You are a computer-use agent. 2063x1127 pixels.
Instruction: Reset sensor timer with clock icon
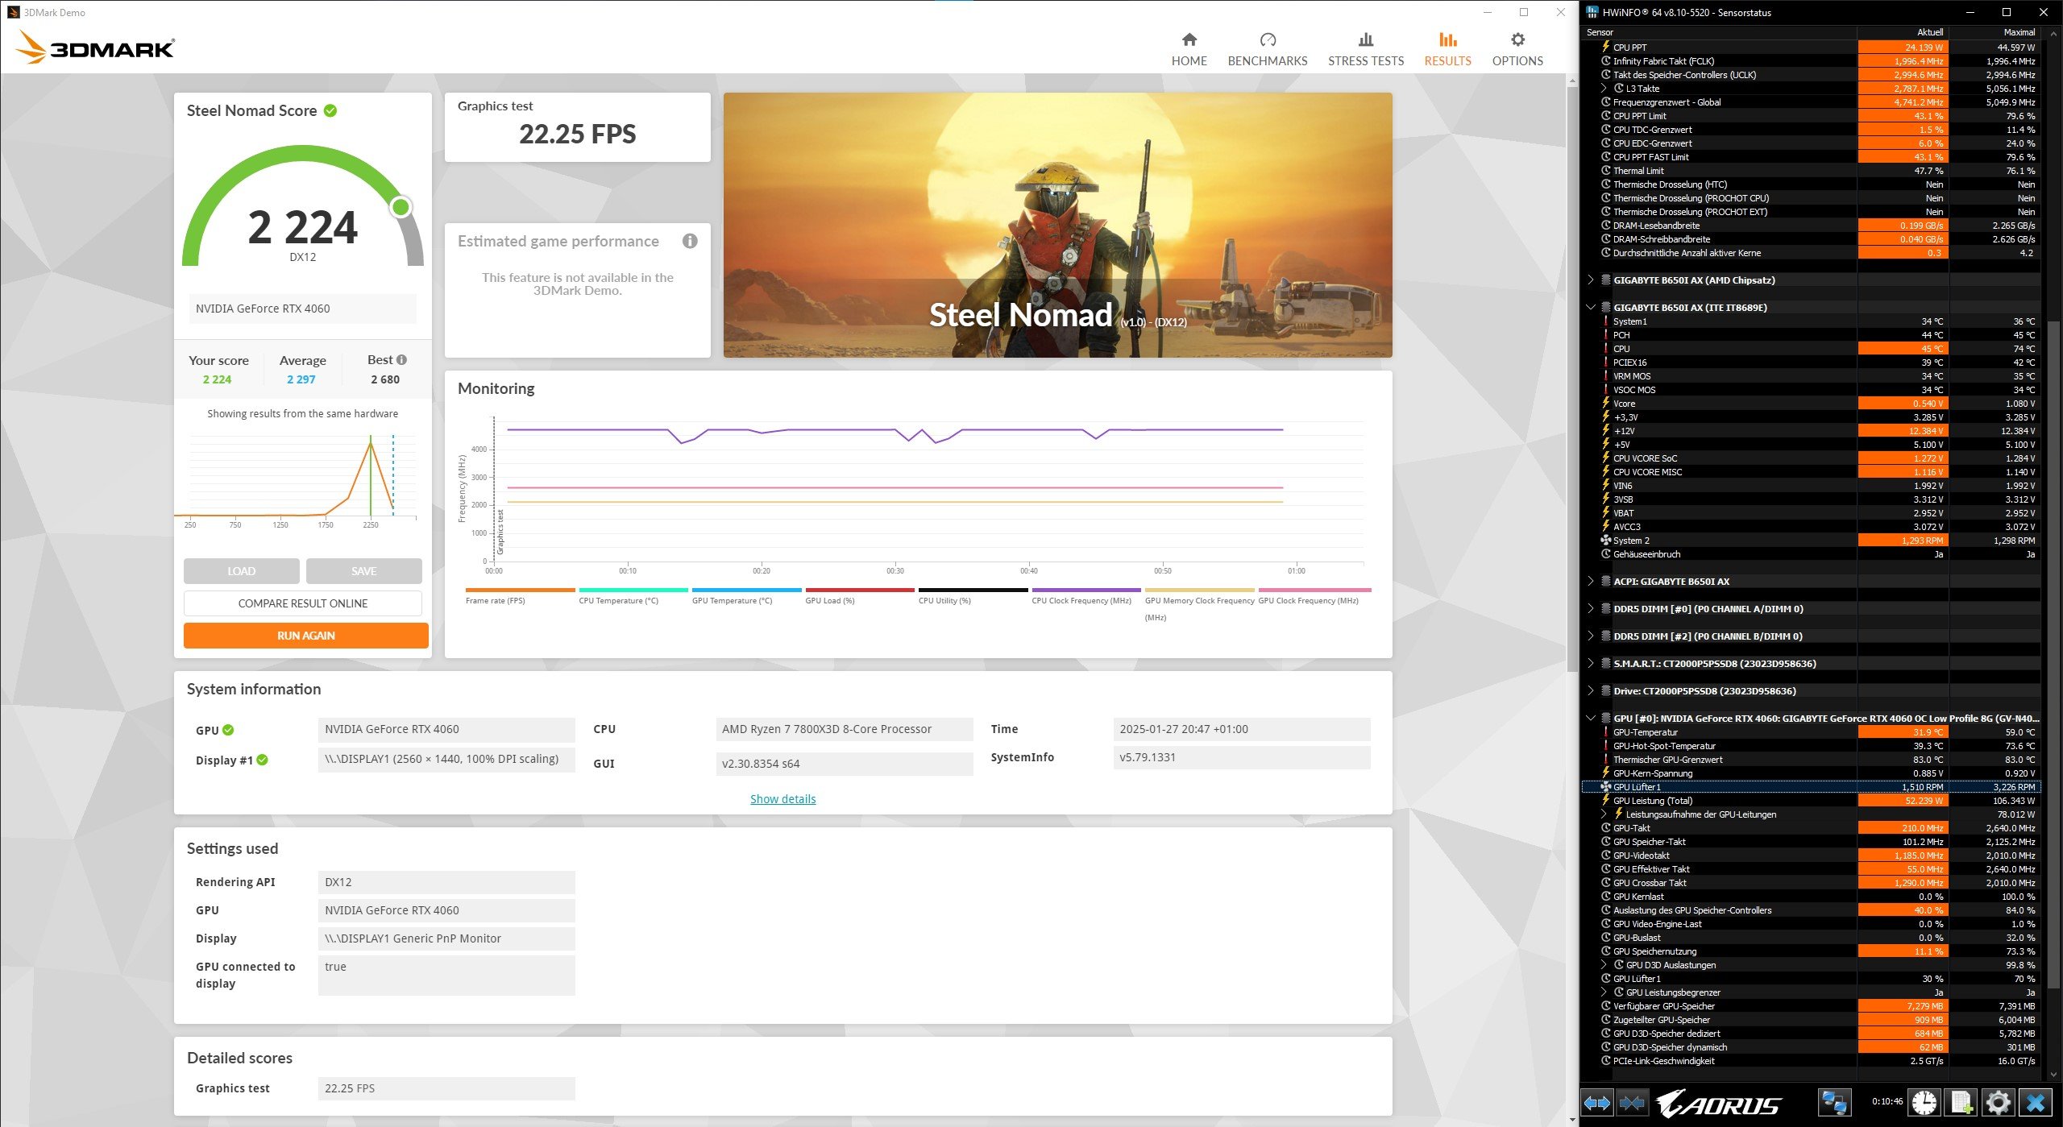point(1924,1102)
